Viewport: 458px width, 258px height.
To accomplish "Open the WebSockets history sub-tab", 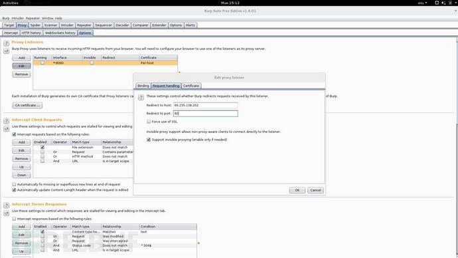I will [60, 33].
